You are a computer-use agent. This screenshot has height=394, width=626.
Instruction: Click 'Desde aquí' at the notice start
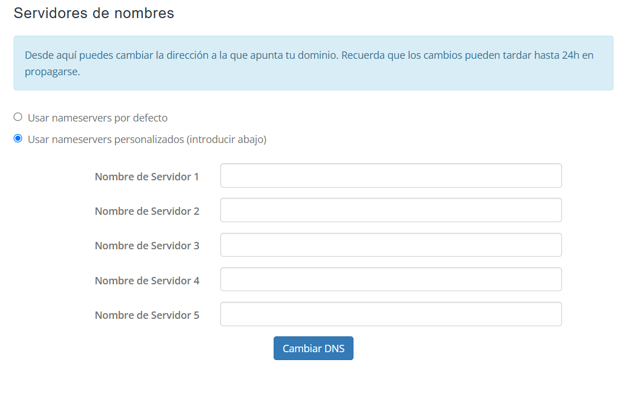[50, 56]
